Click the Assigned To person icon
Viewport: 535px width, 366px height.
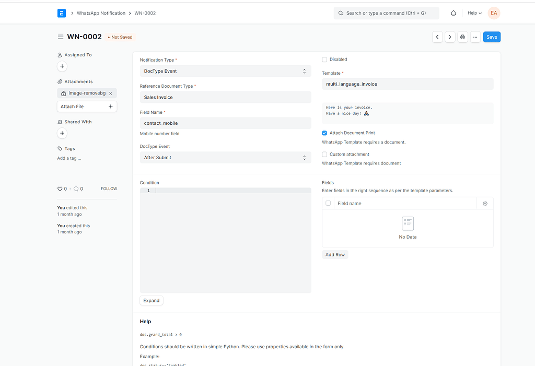tap(60, 55)
